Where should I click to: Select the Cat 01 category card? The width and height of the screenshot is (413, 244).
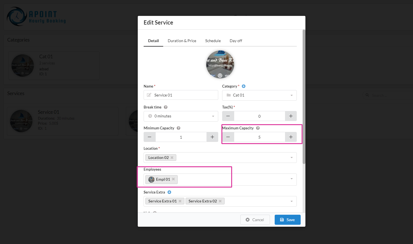click(x=54, y=65)
